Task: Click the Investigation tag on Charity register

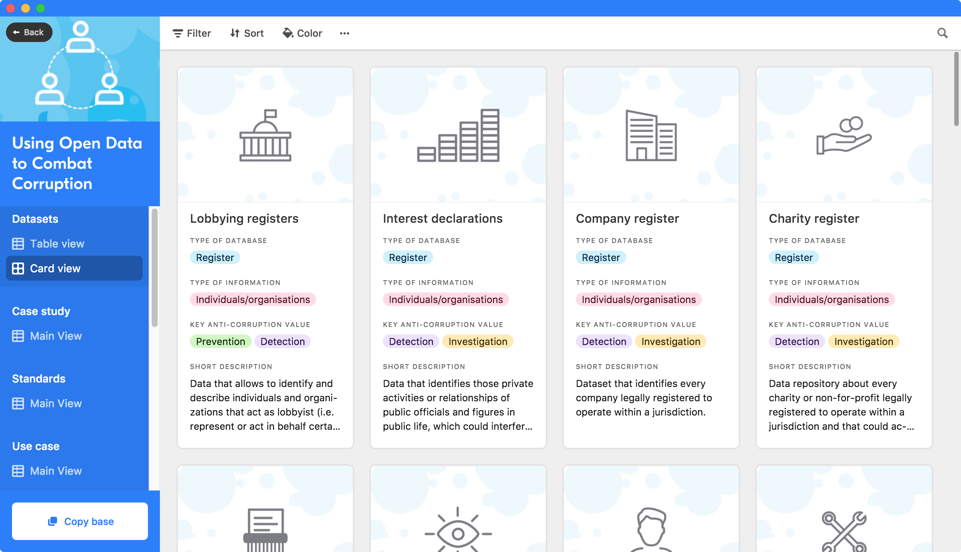Action: click(863, 341)
